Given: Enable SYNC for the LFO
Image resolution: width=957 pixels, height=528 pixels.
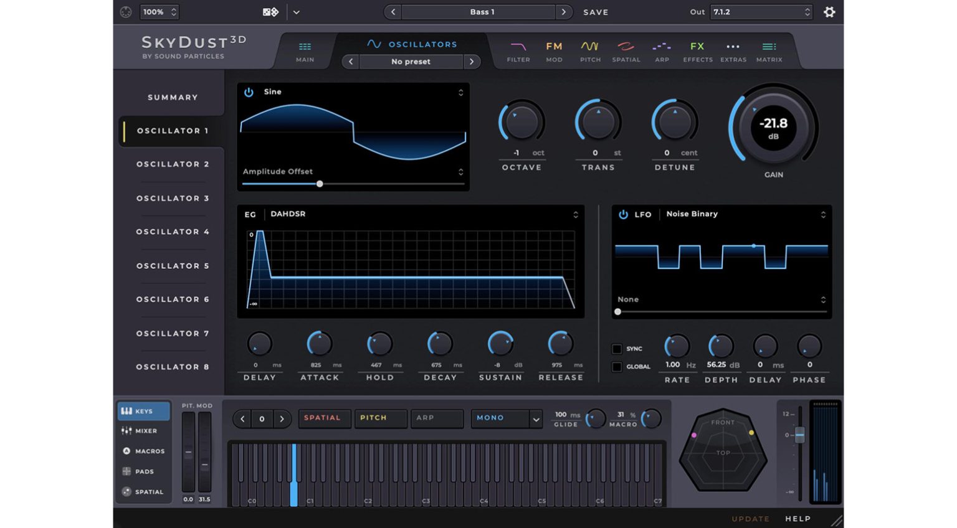Looking at the screenshot, I should click(617, 349).
